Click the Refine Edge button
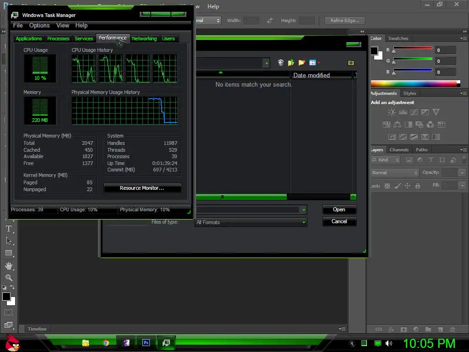Screen dimensions: 469x352 344,21
